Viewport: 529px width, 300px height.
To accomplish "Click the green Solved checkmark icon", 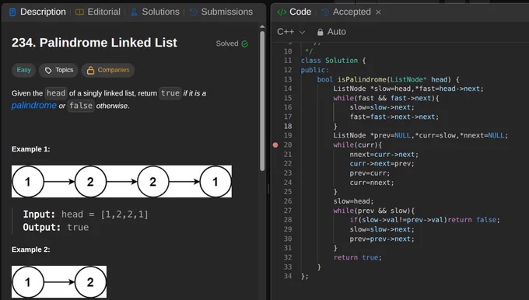I will (245, 44).
